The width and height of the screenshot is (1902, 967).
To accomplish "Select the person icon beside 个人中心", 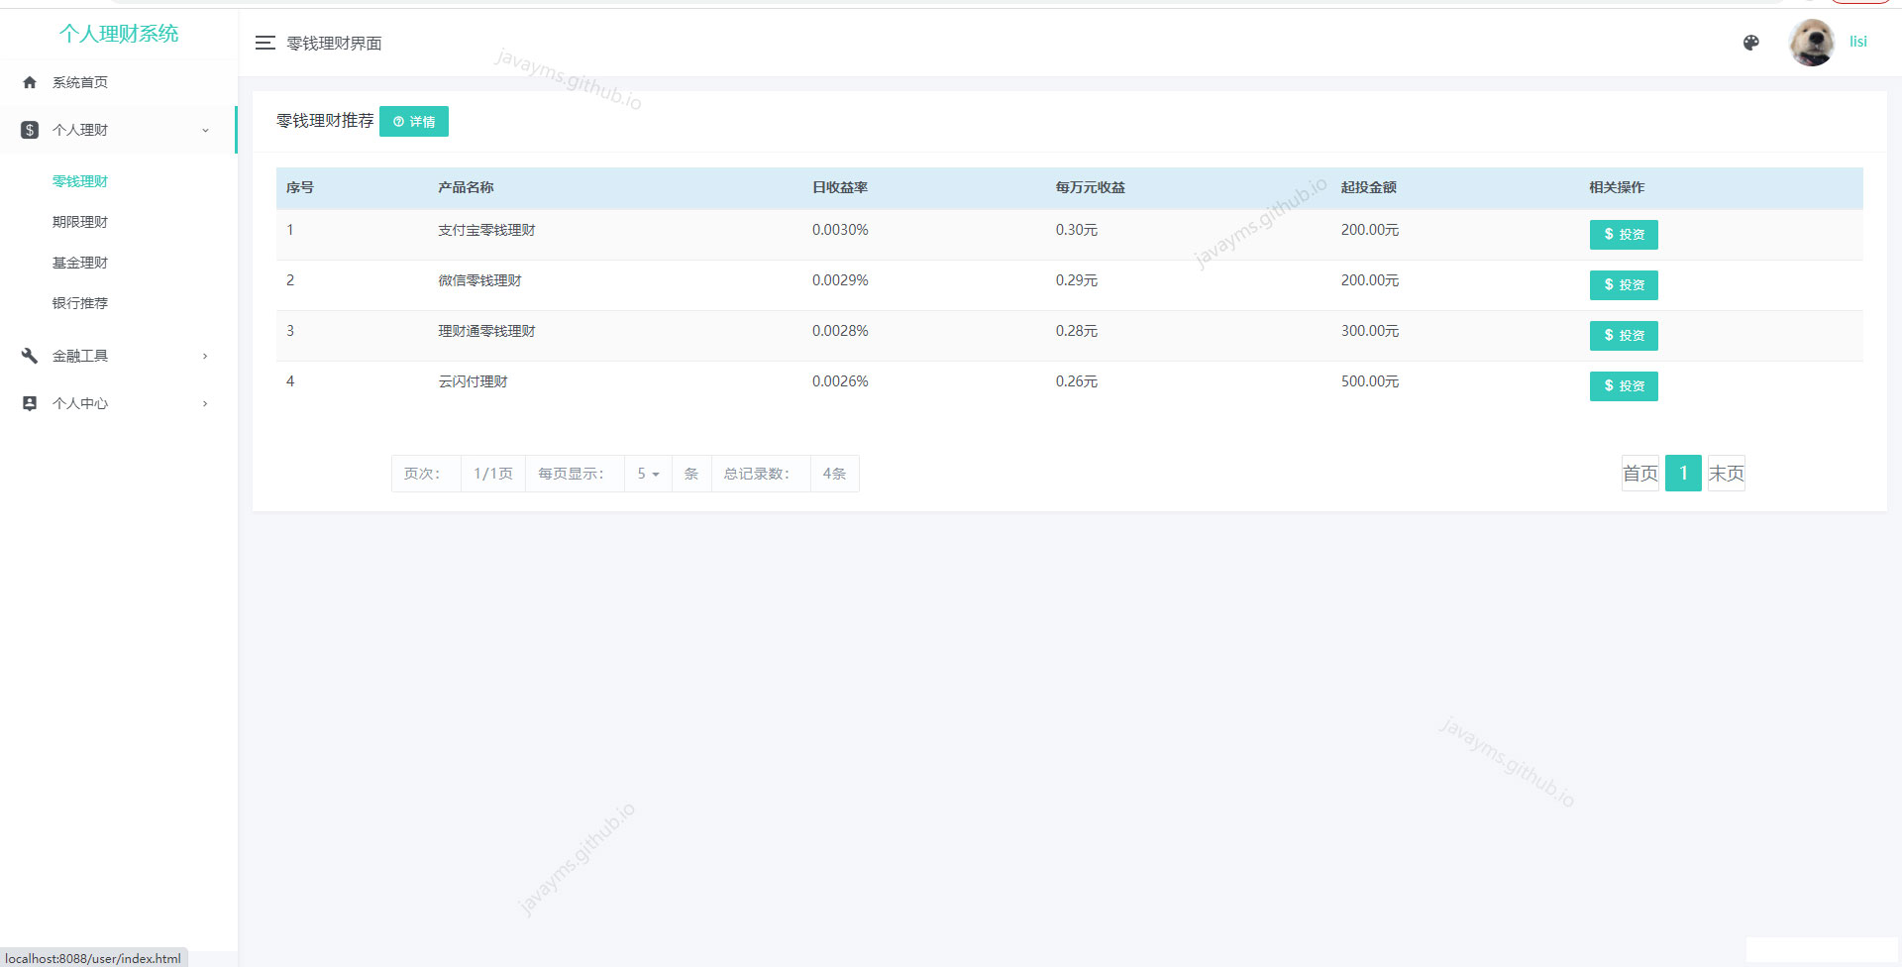I will [x=30, y=403].
